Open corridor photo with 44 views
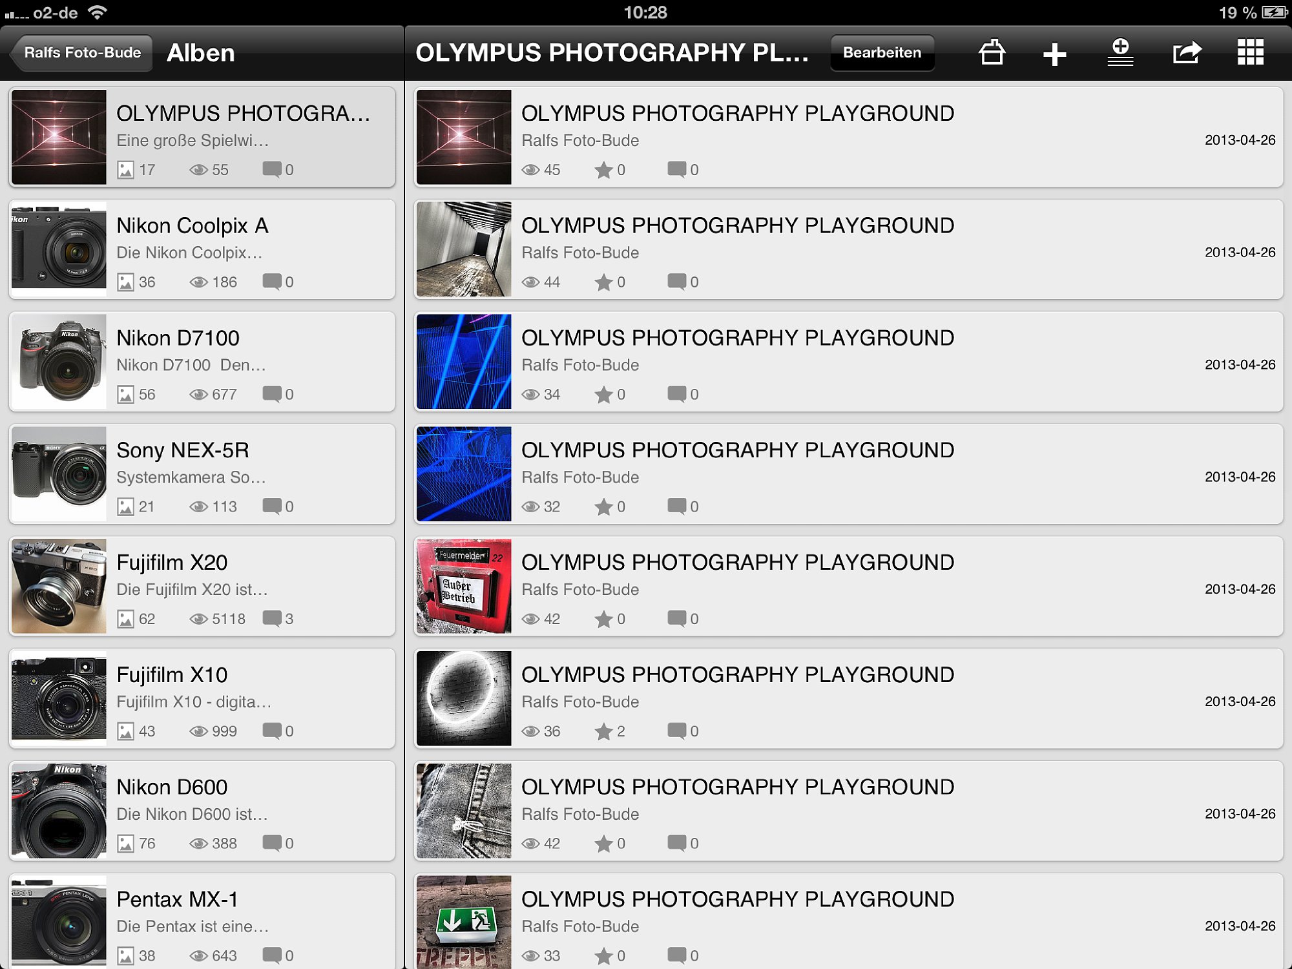 848,249
